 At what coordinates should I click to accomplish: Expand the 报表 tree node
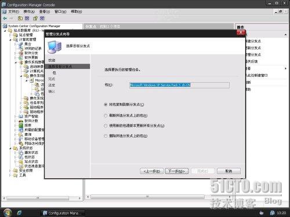(16, 126)
